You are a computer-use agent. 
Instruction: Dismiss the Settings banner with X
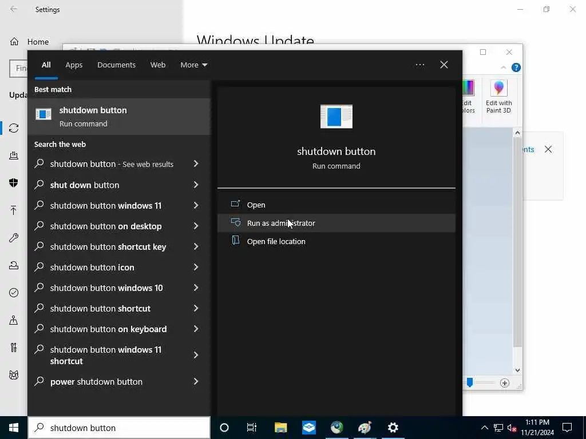click(548, 149)
